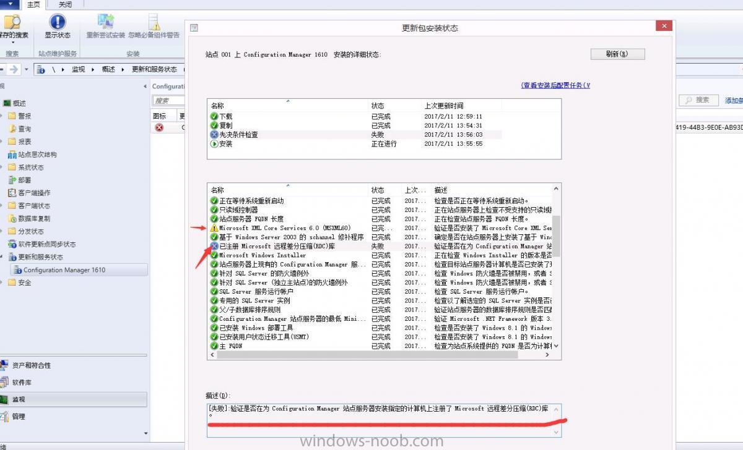Click the 刷新(R) button

(617, 54)
